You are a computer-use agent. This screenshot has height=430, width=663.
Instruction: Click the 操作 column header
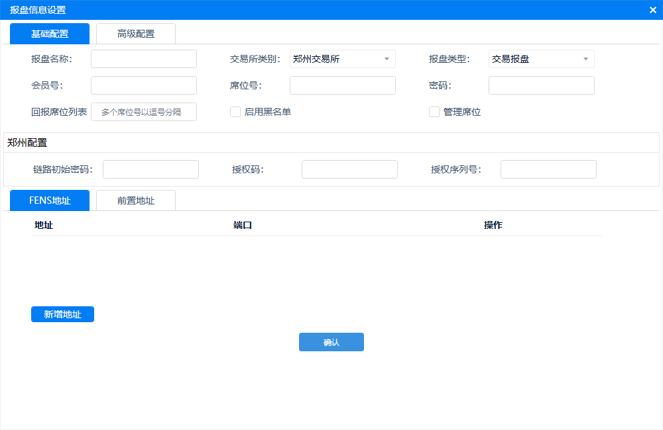point(493,225)
